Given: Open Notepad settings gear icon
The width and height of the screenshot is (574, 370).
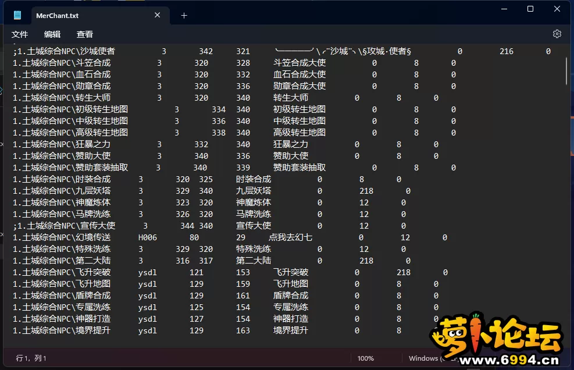Looking at the screenshot, I should point(557,34).
